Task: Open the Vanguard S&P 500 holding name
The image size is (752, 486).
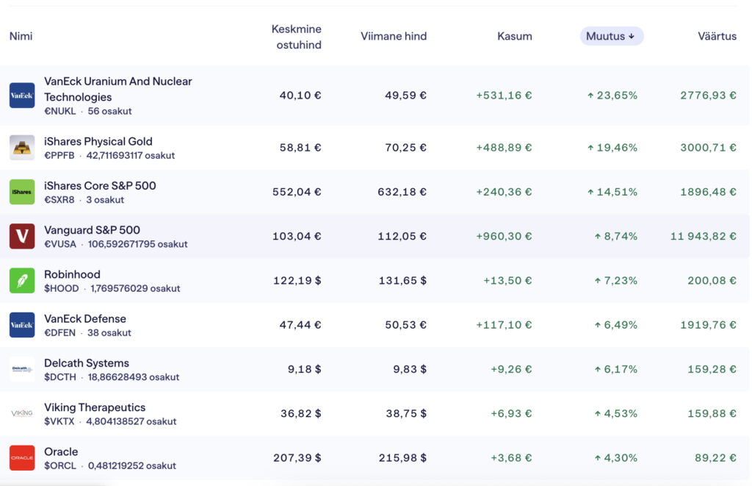Action: pos(92,230)
